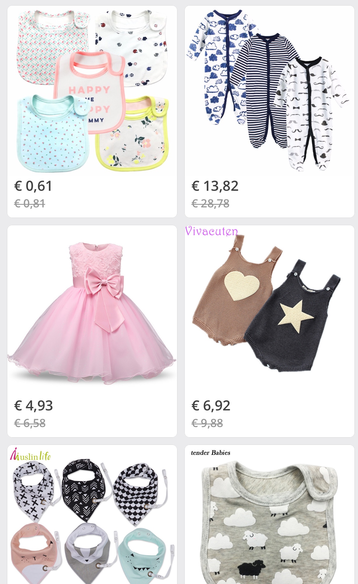Tap the Muslin life brand logo

(x=30, y=454)
